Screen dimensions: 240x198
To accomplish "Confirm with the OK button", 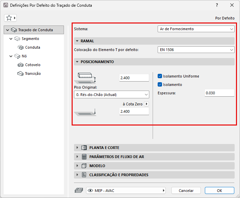I will pyautogui.click(x=220, y=191).
